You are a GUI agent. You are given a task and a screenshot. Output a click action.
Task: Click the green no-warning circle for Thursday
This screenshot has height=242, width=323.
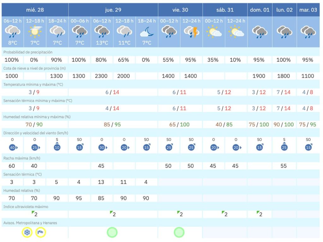112,233
